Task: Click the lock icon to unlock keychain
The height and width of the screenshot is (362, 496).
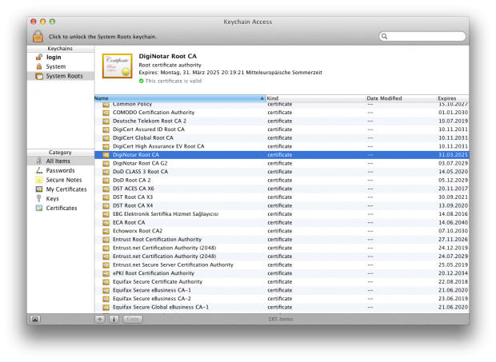Action: 38,36
